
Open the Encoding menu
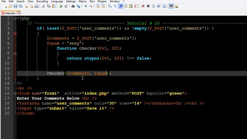click(42, 2)
